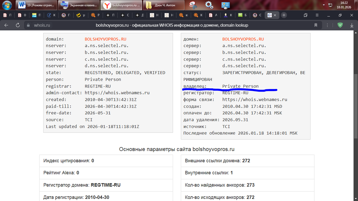Open the red BOLSHOYVOPROS.RU link after 'domain:'
The height and width of the screenshot is (201, 358).
click(105, 39)
